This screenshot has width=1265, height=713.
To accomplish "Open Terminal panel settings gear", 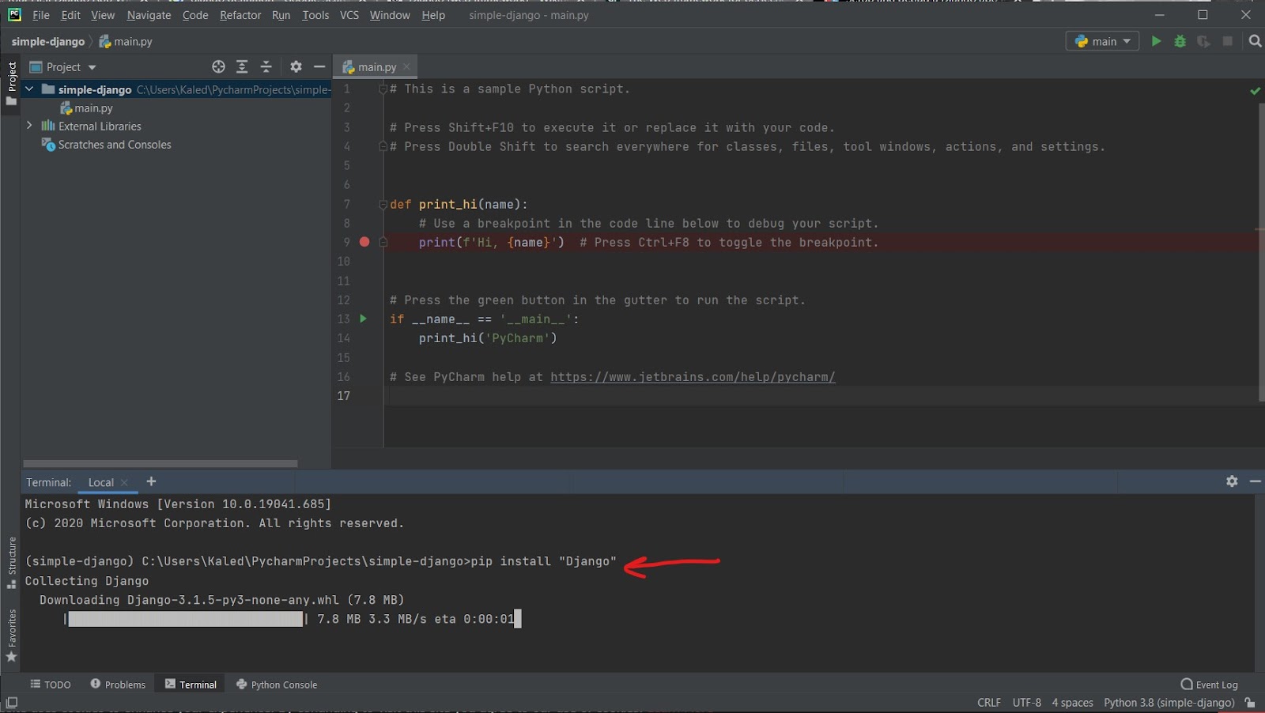I will click(x=1232, y=481).
